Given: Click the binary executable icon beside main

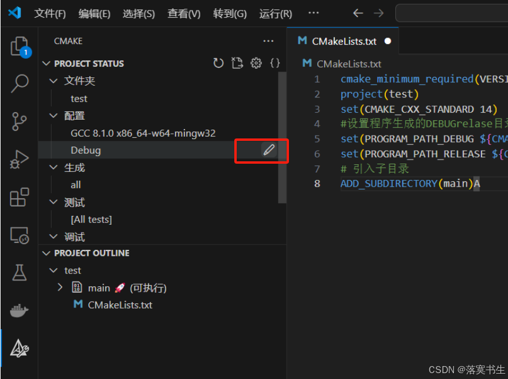Looking at the screenshot, I should coord(77,287).
